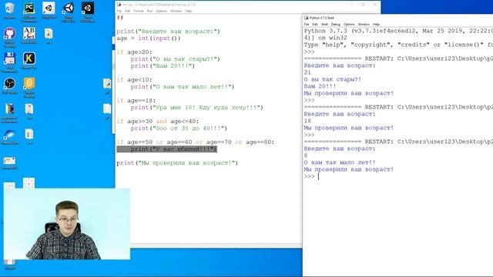Click the entered value '21' in Shell
The height and width of the screenshot is (277, 493).
click(x=307, y=72)
